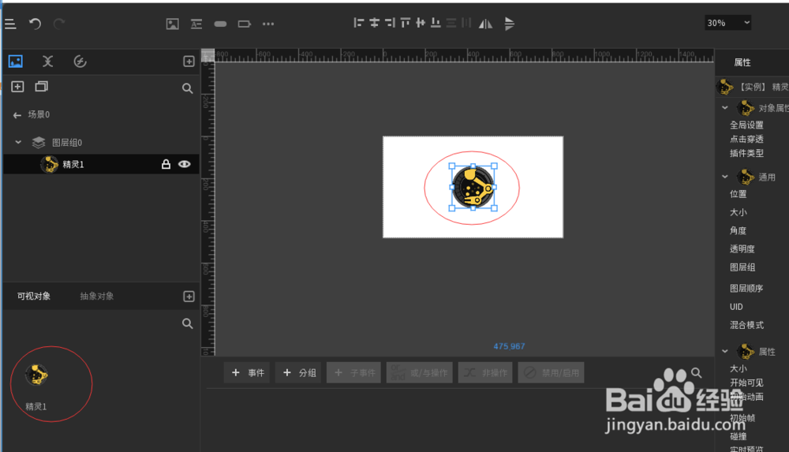
Task: Click the 子事件 sub-event button
Action: click(x=353, y=372)
